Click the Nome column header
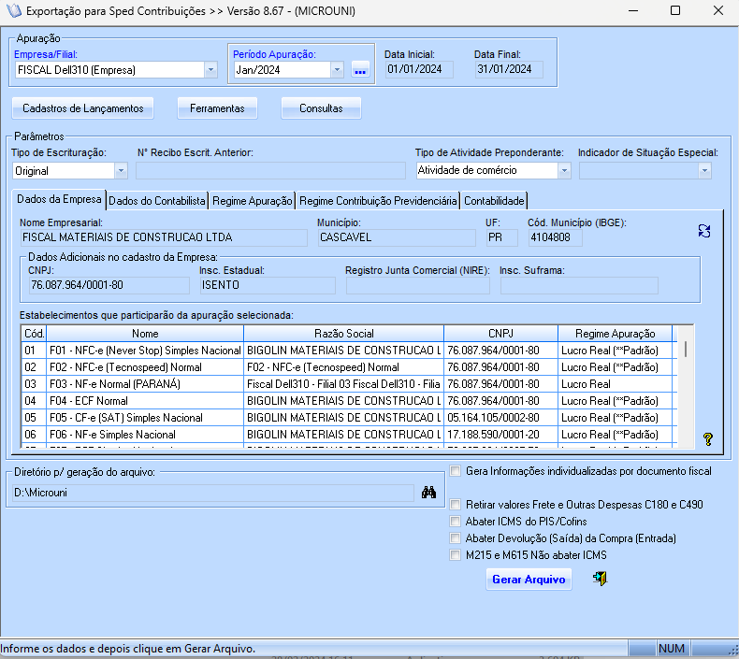The height and width of the screenshot is (659, 739). point(145,334)
